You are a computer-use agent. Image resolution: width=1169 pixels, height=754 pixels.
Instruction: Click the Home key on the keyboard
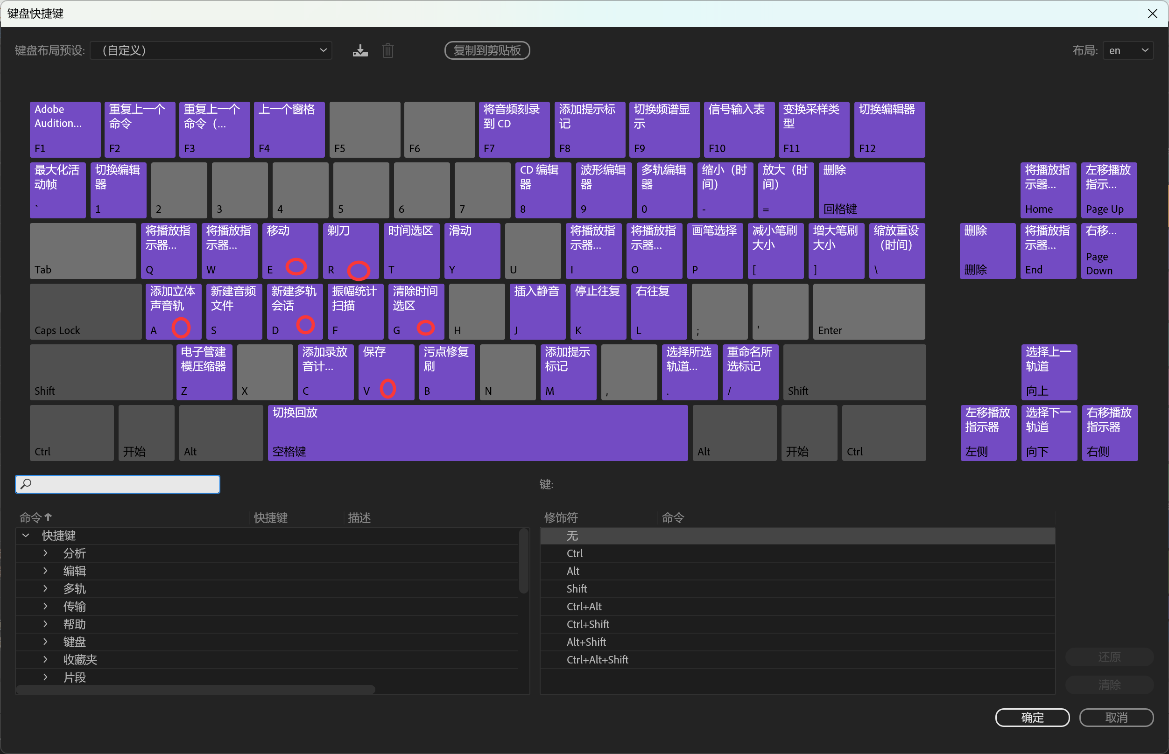click(1048, 190)
